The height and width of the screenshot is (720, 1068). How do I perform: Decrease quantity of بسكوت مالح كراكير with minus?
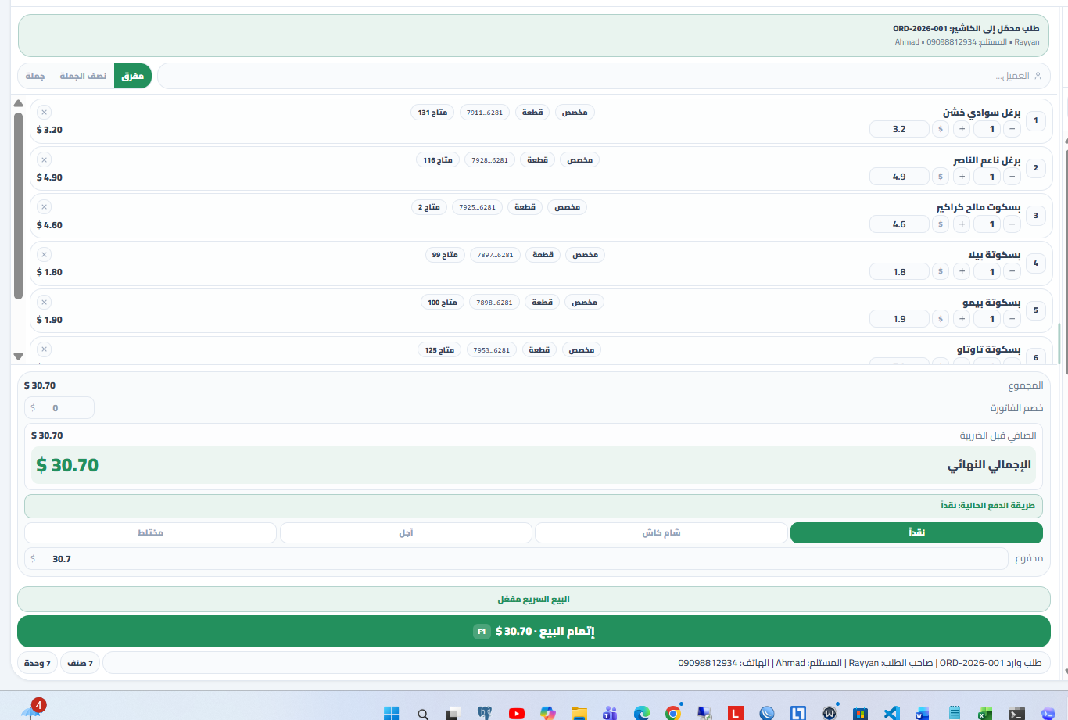point(1012,224)
